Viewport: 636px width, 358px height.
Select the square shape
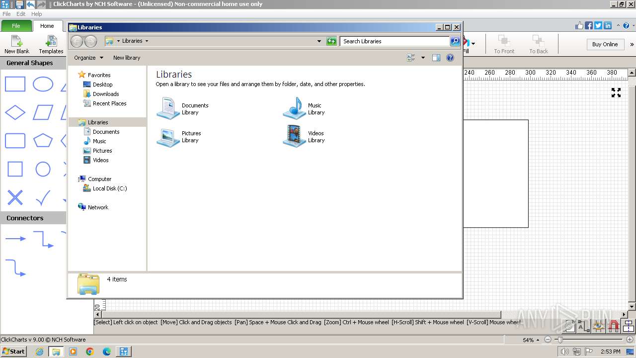coord(15,169)
